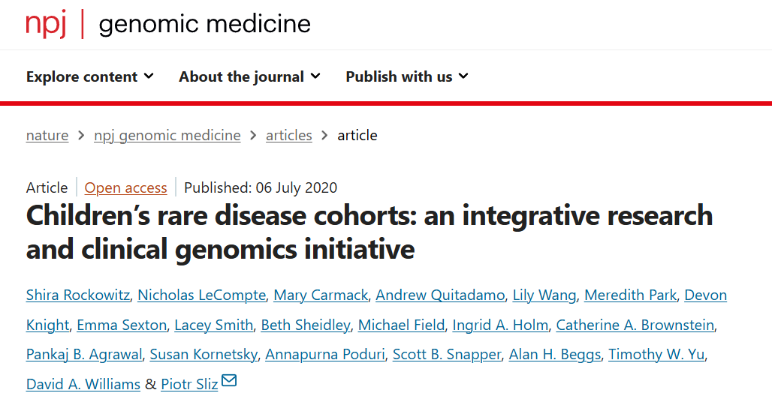
Task: Navigate to the articles breadcrumb
Action: click(289, 135)
